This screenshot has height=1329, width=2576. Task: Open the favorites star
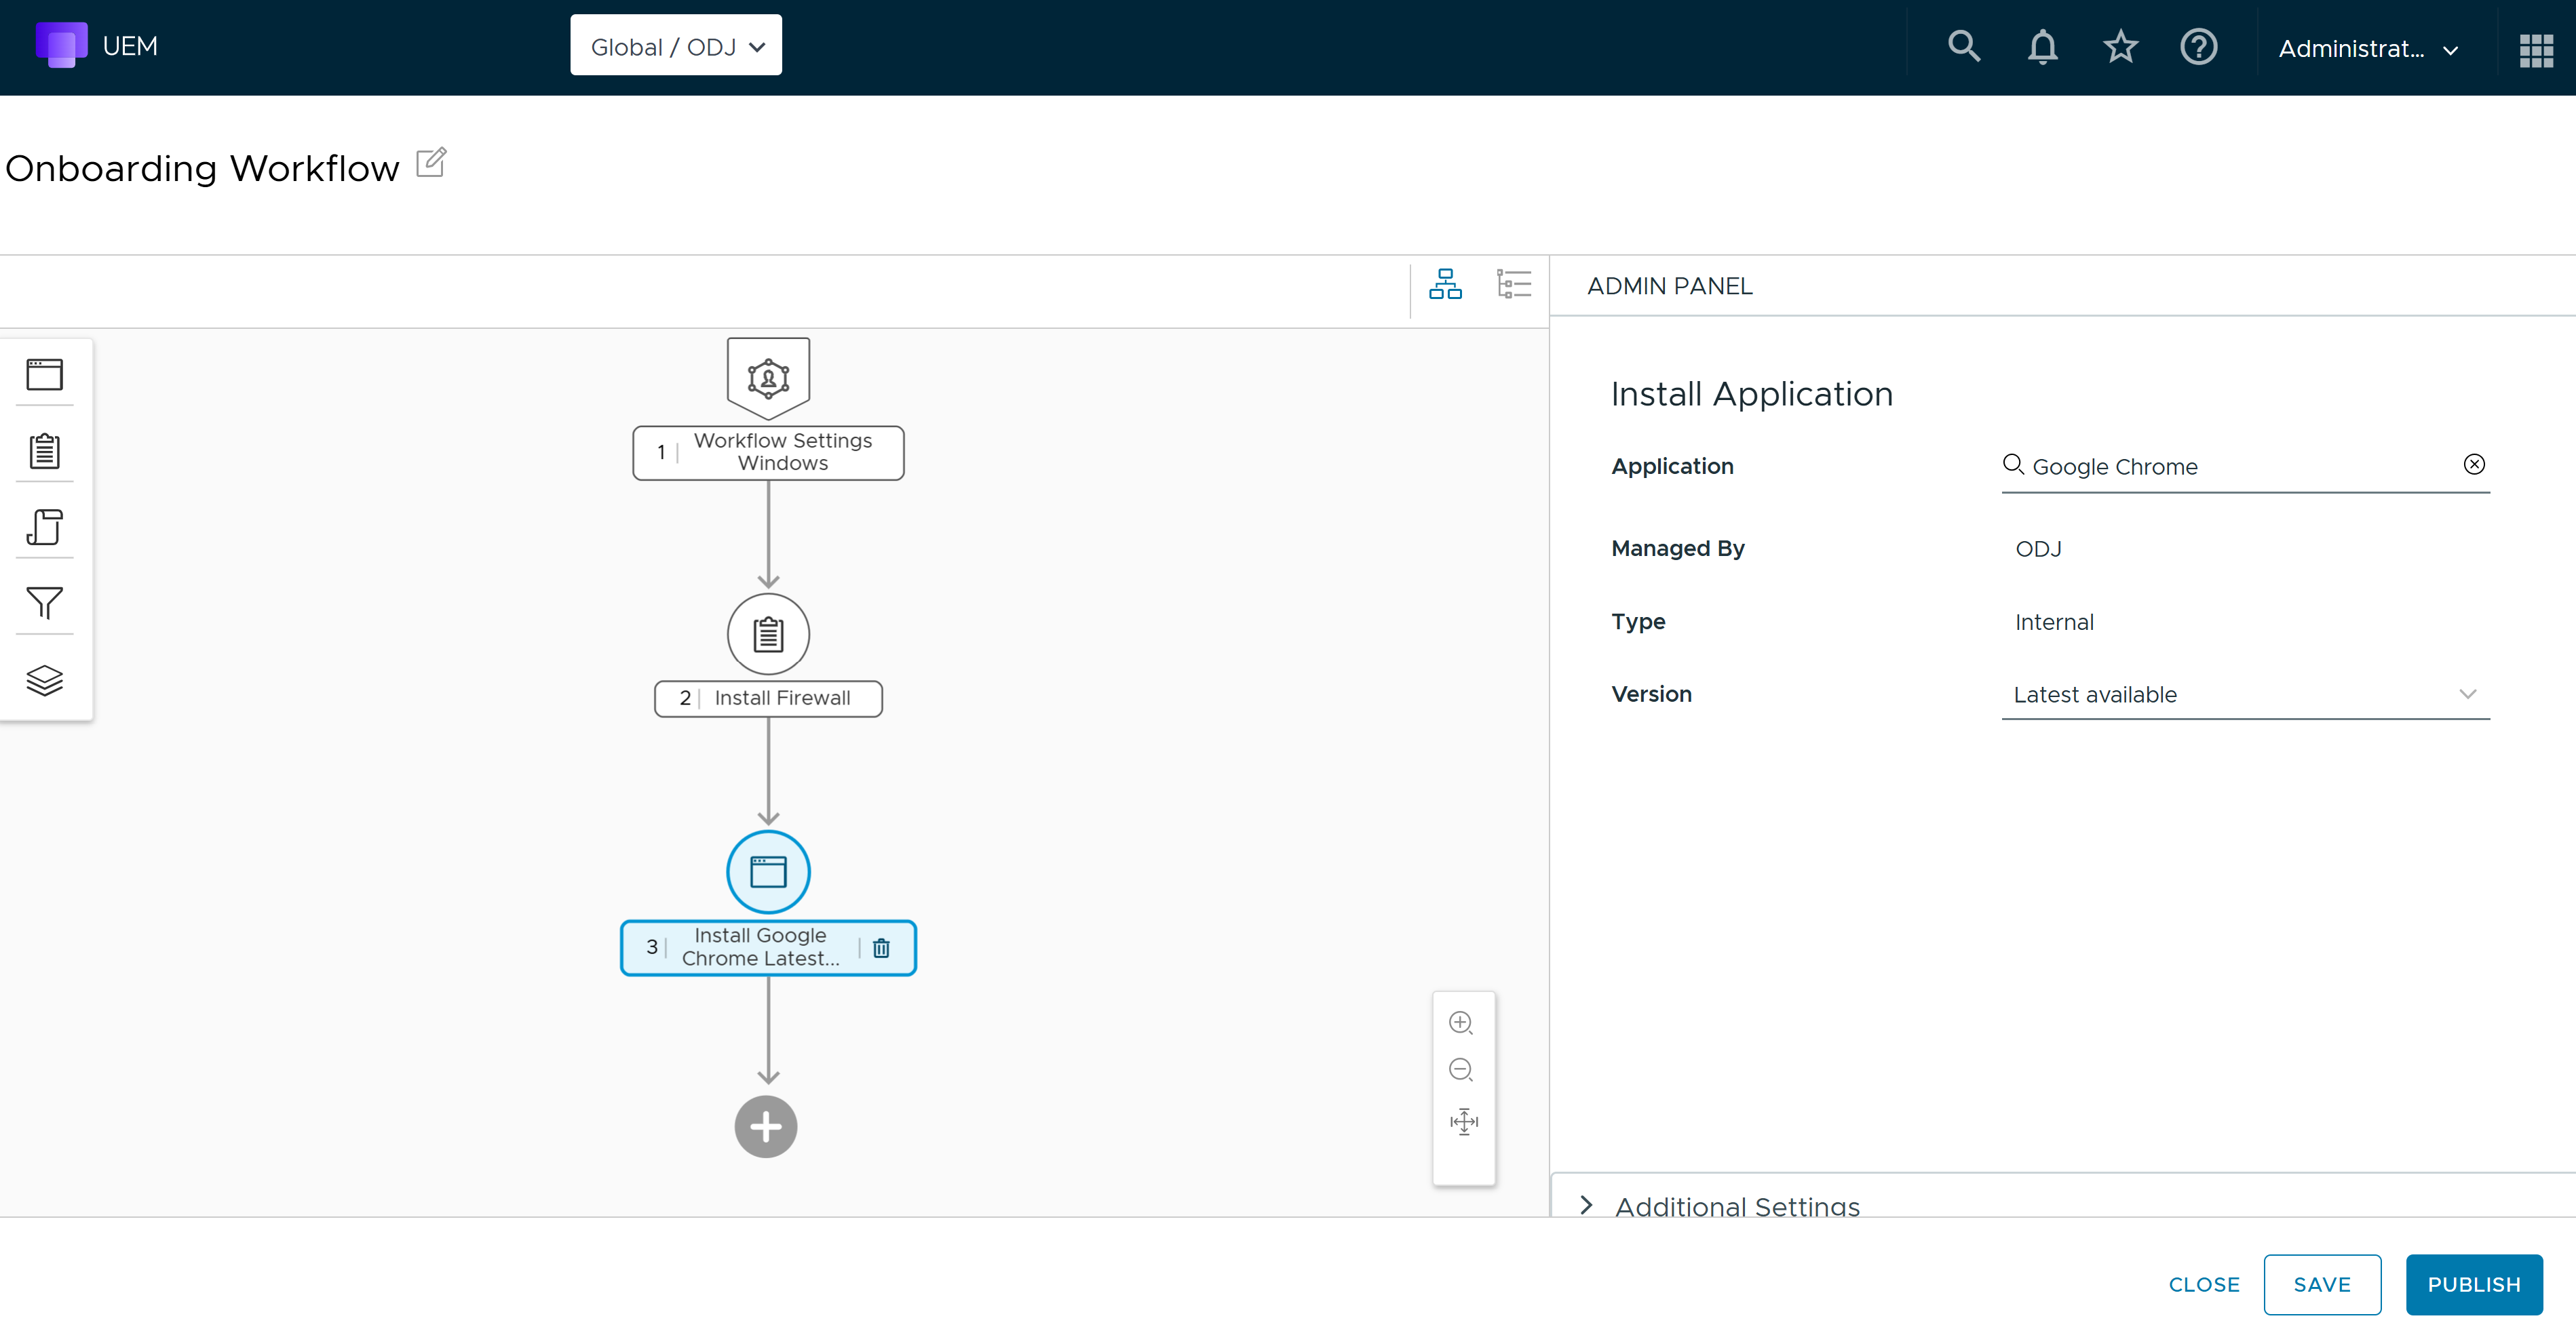[2120, 46]
